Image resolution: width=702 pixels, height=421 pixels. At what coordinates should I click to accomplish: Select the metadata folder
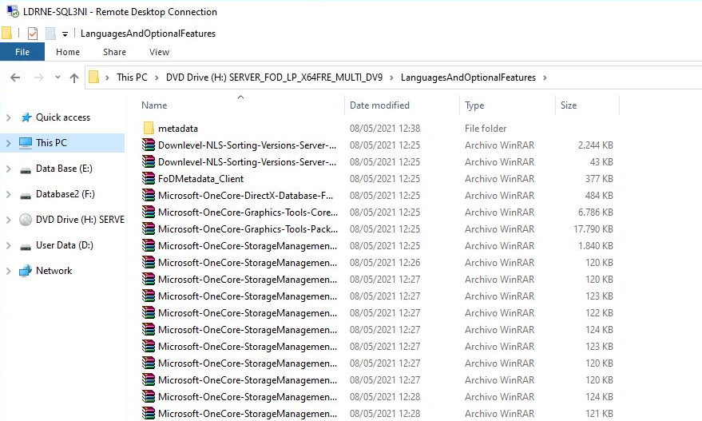tap(177, 129)
